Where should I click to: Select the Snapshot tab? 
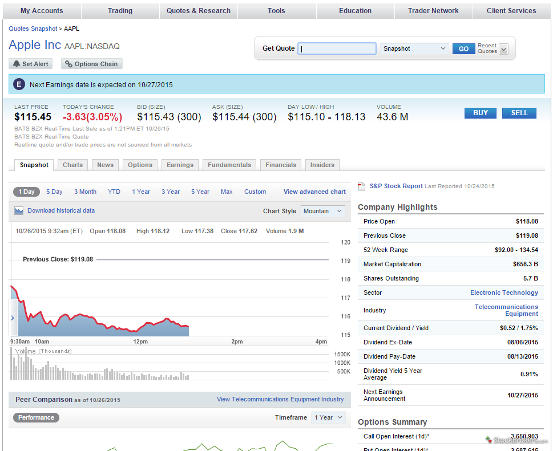click(x=34, y=165)
